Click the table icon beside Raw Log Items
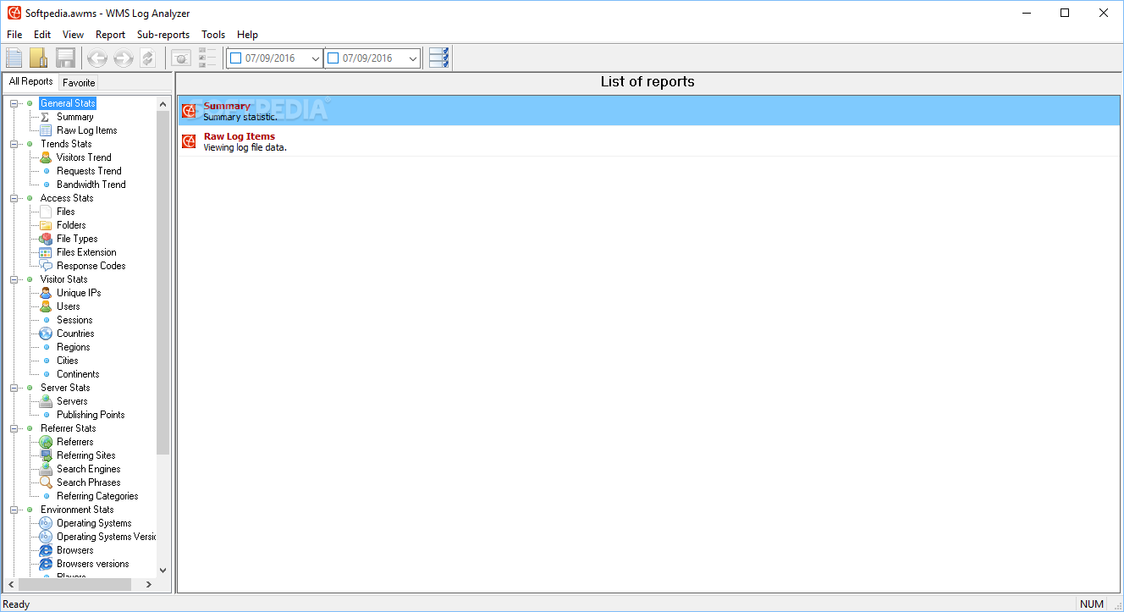 pyautogui.click(x=46, y=130)
